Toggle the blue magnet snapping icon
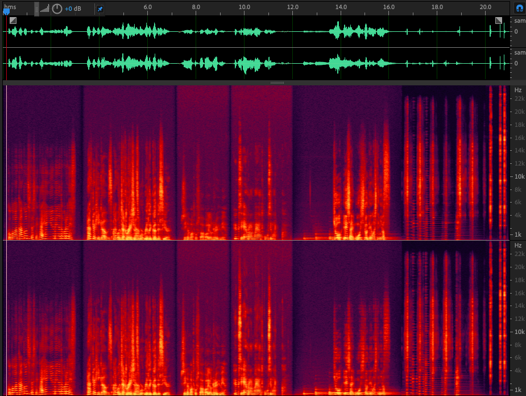The width and height of the screenshot is (526, 396). coord(519,8)
